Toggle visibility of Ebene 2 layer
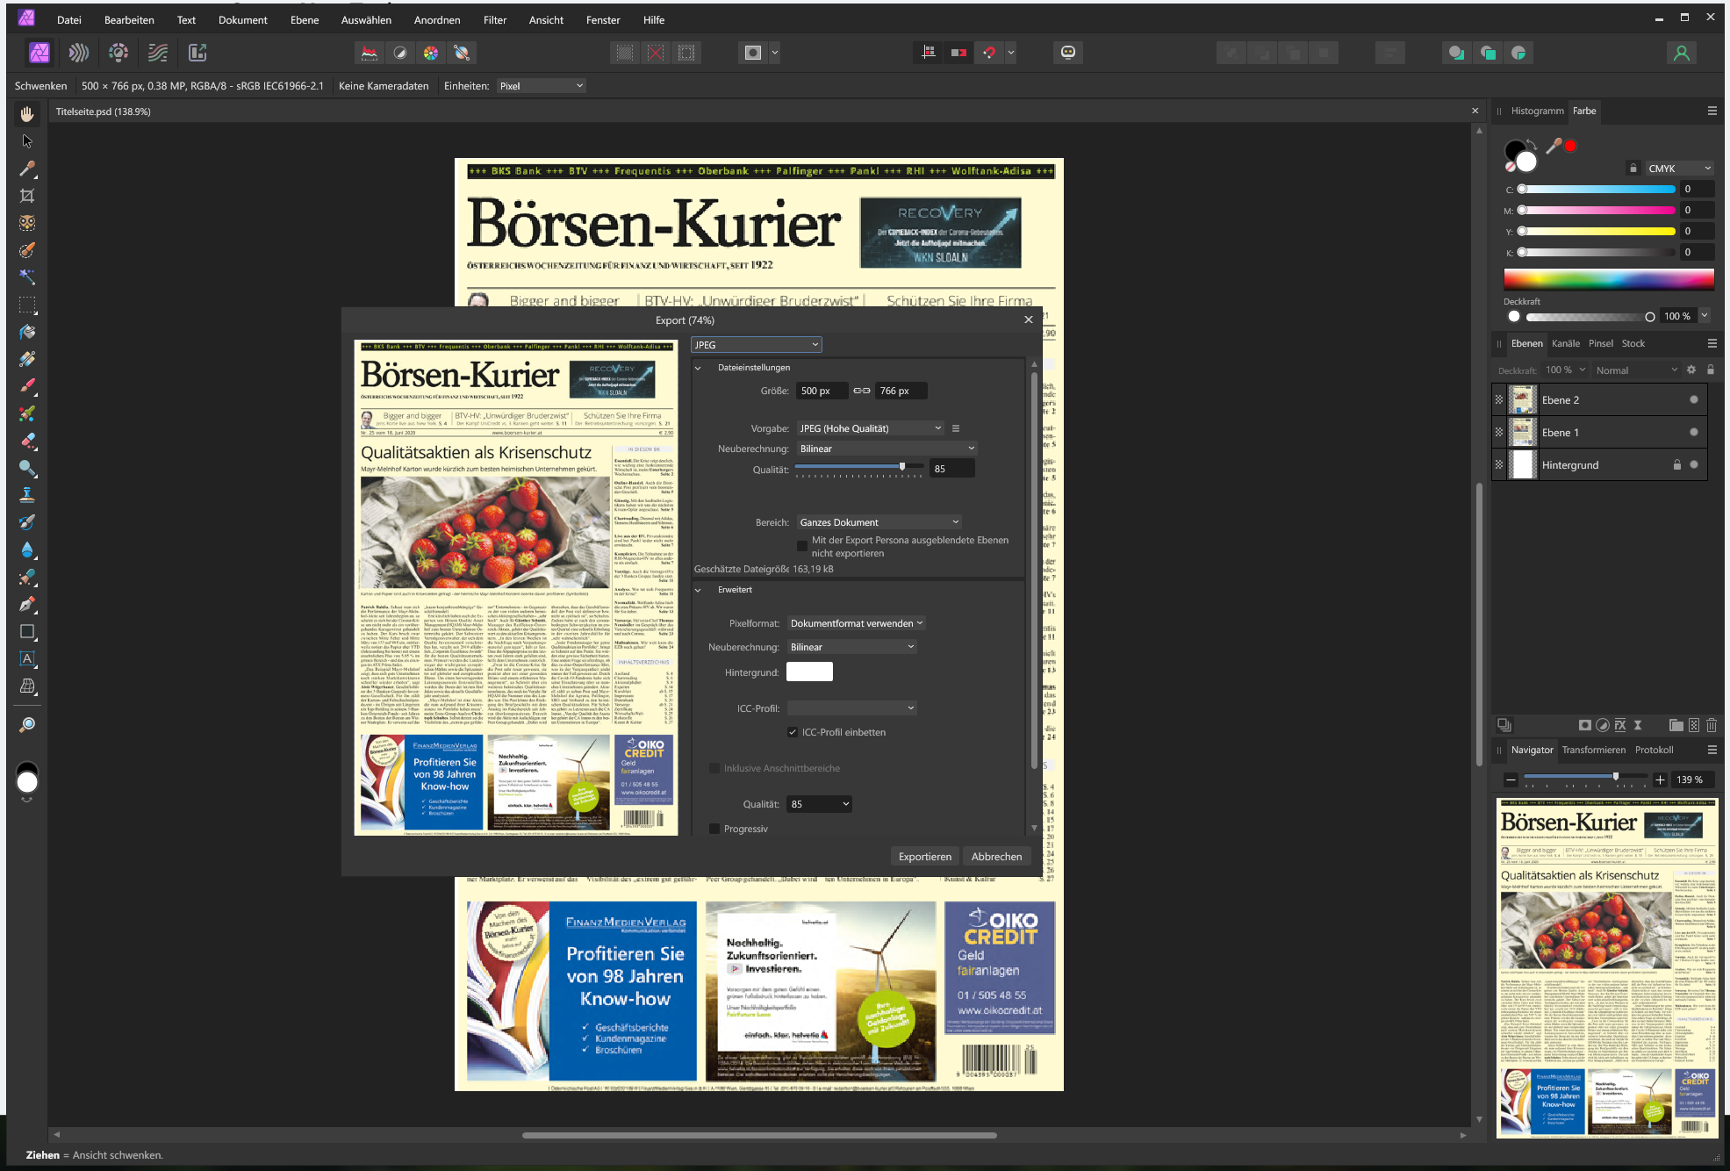 pyautogui.click(x=1694, y=399)
